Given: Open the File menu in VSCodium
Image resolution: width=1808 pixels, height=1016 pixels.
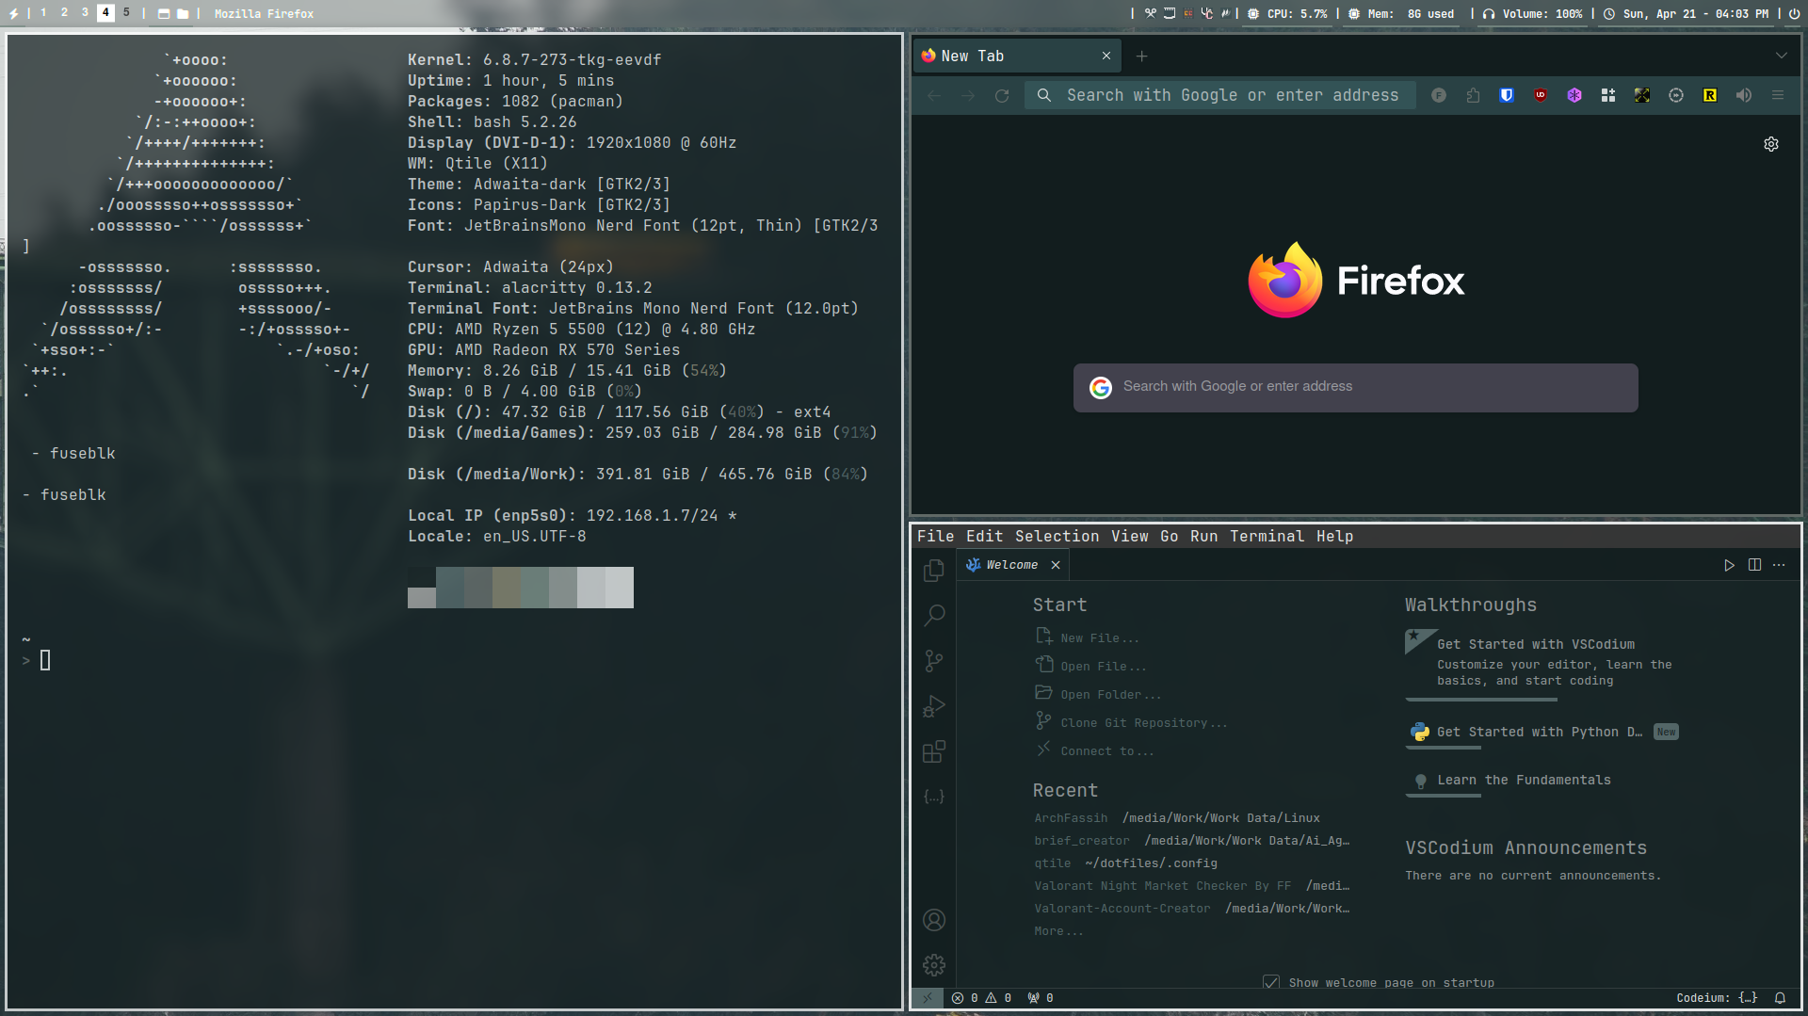Looking at the screenshot, I should (935, 536).
